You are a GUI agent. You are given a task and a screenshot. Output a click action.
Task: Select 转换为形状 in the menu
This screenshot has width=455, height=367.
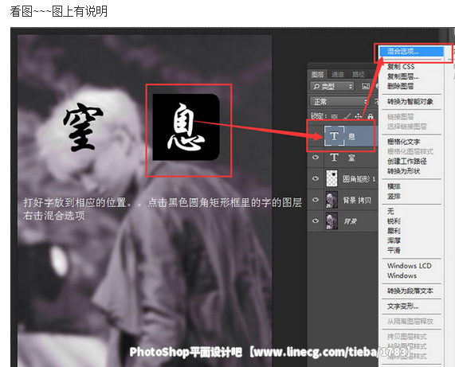click(x=404, y=171)
